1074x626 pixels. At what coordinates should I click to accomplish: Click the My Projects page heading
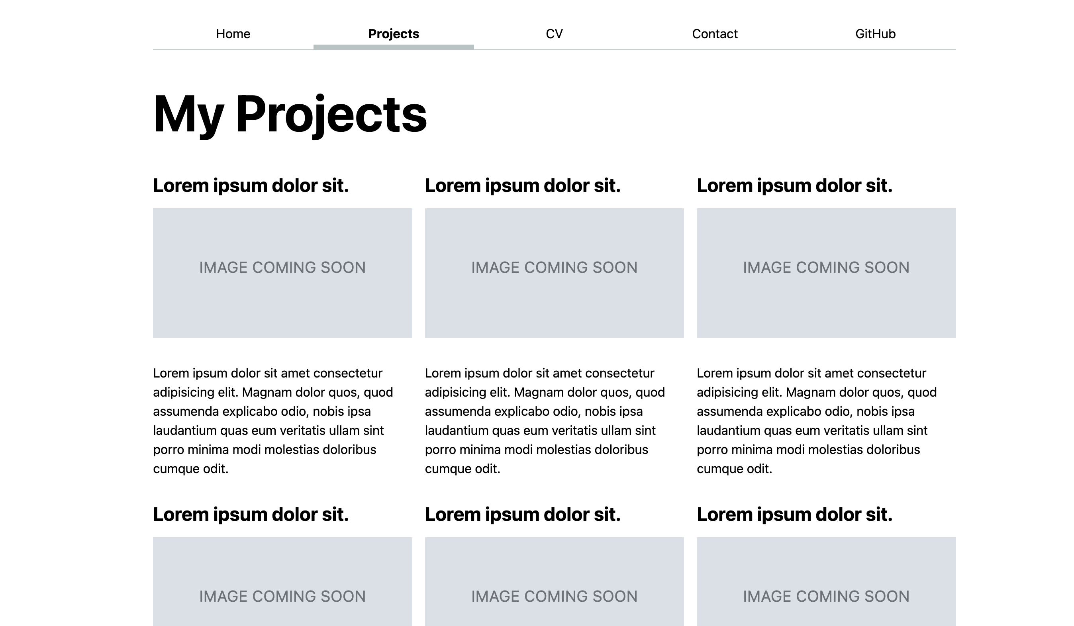click(290, 114)
